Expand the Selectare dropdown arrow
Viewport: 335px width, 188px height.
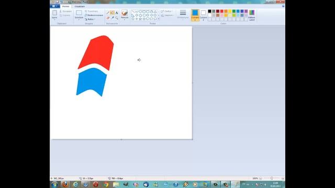tap(79, 20)
